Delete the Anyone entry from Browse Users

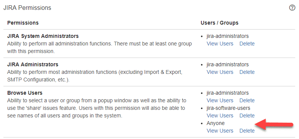coord(247,131)
